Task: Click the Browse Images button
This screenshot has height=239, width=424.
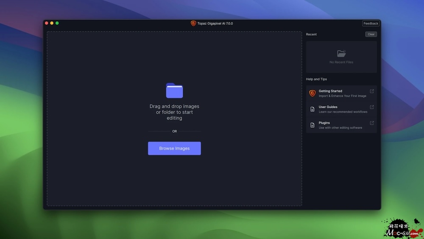Action: [174, 148]
